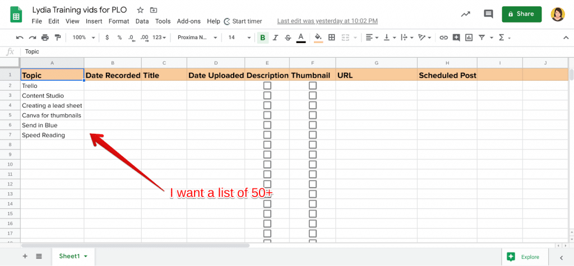This screenshot has height=266, width=574.
Task: Insert a link
Action: coord(444,38)
